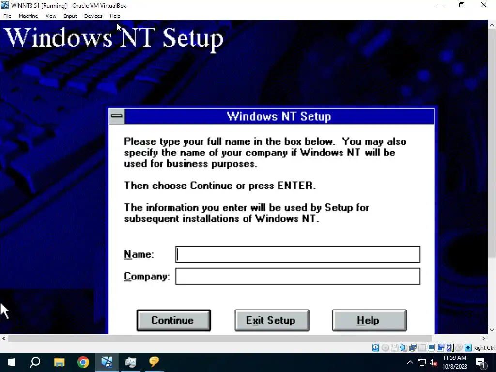This screenshot has width=496, height=372.
Task: Click the hard disk activity indicator icon
Action: click(375, 348)
